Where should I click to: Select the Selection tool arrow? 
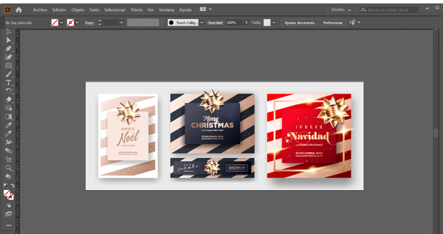click(x=8, y=32)
